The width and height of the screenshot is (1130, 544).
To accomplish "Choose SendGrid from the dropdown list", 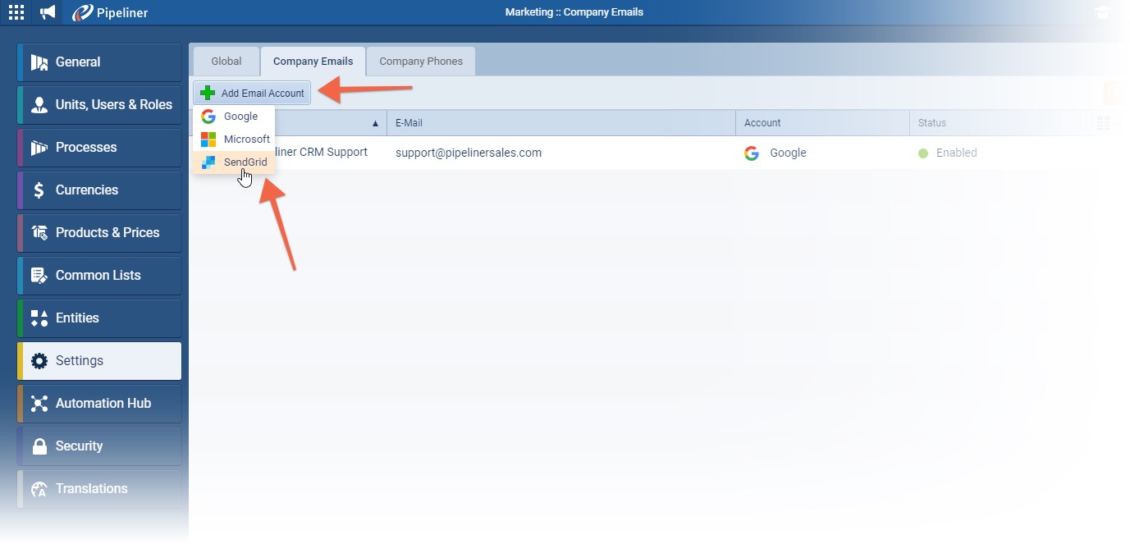I will [245, 162].
